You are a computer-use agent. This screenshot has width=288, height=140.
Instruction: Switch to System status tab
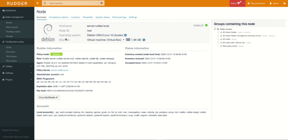pos(103,17)
